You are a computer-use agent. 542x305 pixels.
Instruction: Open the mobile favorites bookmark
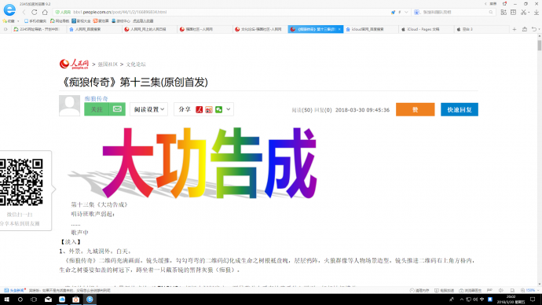pos(35,21)
